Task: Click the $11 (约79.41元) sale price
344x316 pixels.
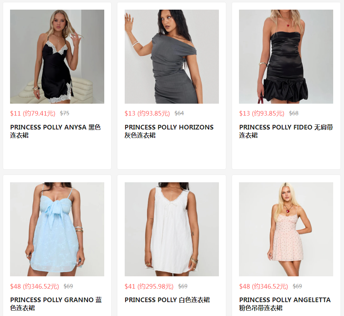Action: click(33, 113)
